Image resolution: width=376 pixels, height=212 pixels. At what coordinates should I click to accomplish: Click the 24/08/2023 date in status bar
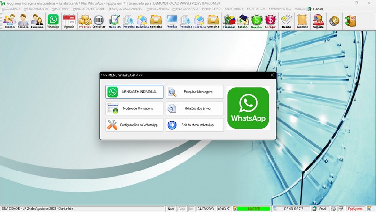(205, 209)
